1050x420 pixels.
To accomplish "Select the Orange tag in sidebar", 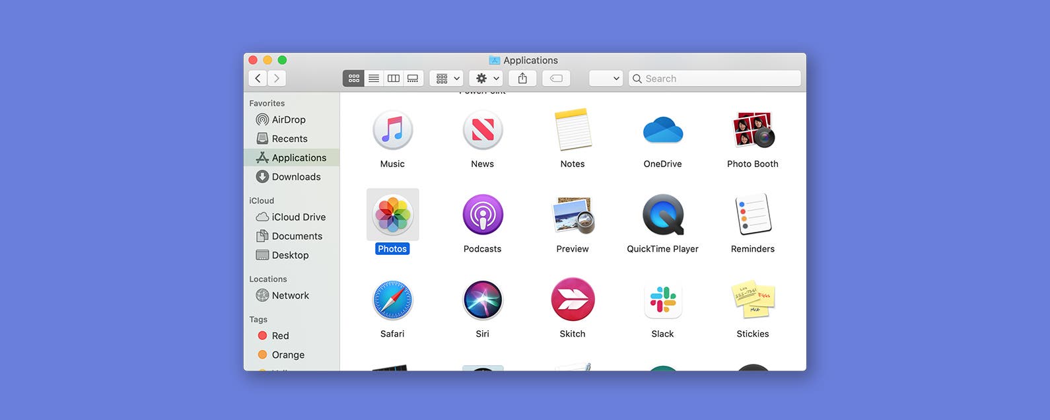I will (291, 355).
